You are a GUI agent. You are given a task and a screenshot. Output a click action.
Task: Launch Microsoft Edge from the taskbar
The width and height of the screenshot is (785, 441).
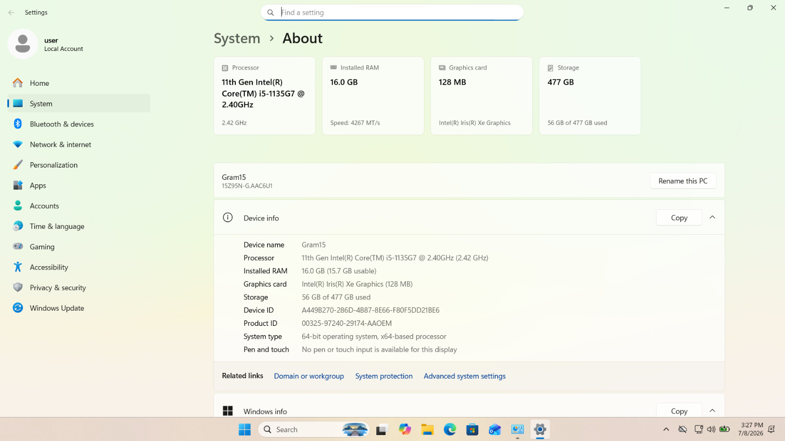tap(450, 430)
